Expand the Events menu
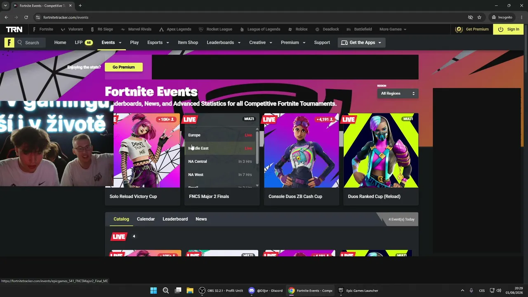The image size is (528, 297). 111,42
